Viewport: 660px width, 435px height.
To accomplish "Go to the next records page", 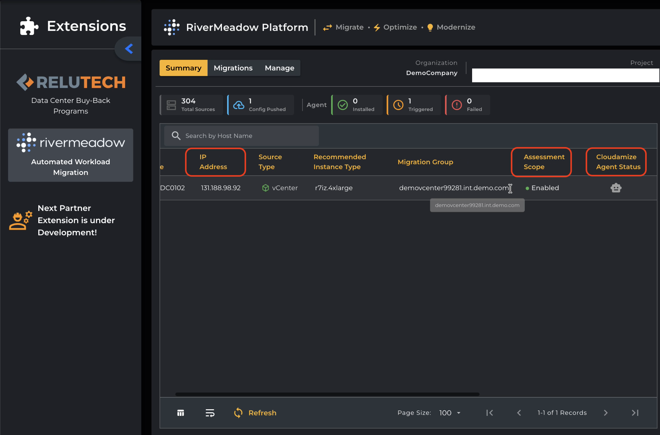I will click(606, 413).
